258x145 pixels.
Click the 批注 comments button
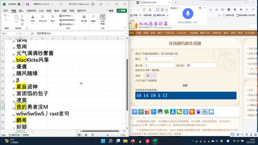(110, 11)
